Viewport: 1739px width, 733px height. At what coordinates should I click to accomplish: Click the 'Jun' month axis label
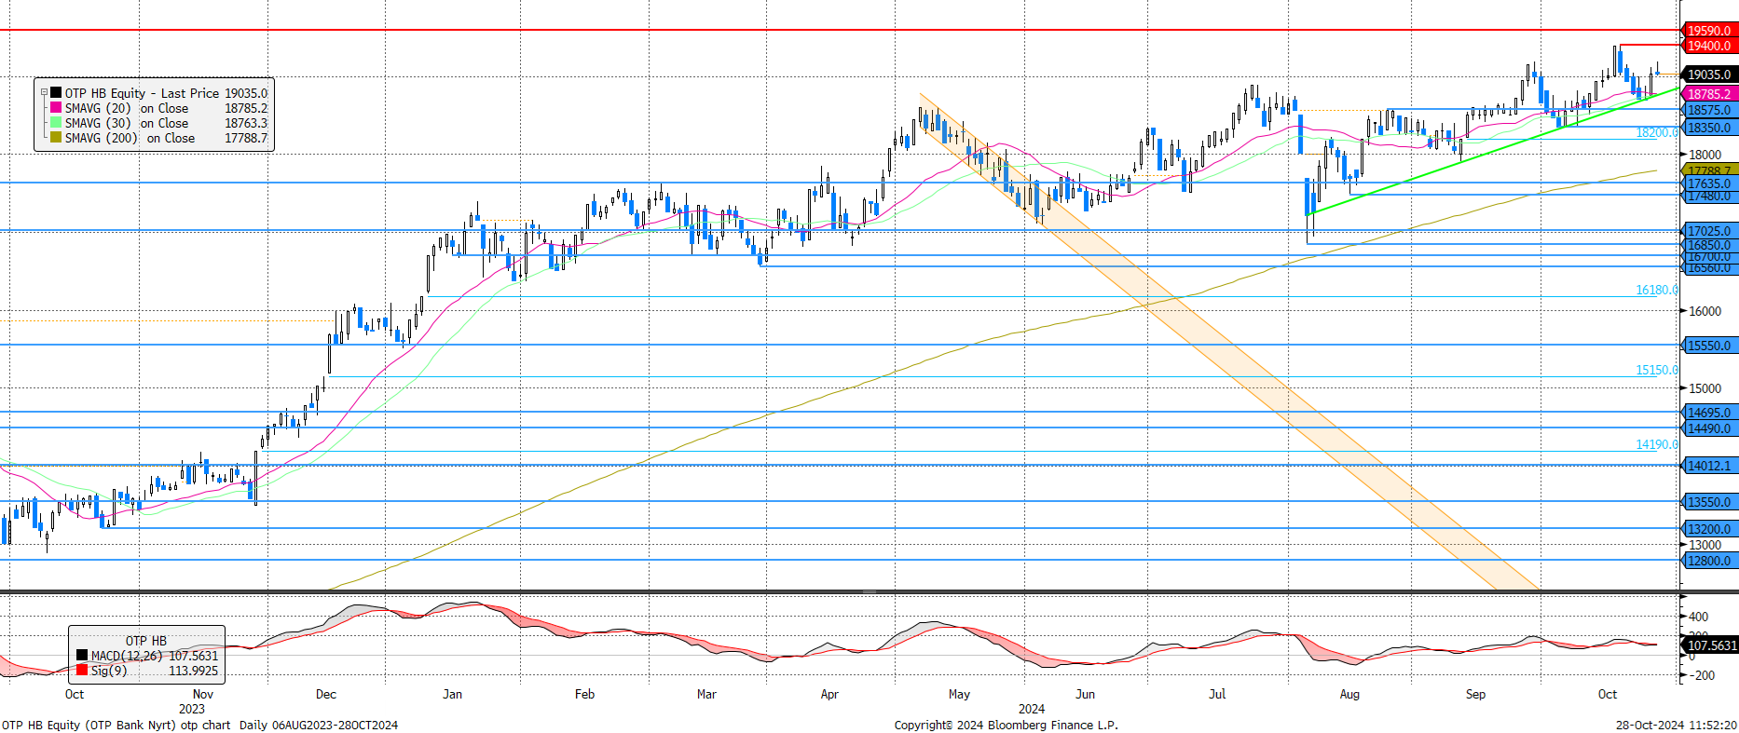click(1085, 694)
